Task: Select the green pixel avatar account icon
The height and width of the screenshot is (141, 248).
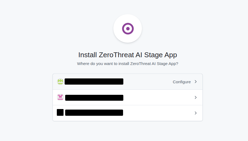Action: [x=60, y=82]
